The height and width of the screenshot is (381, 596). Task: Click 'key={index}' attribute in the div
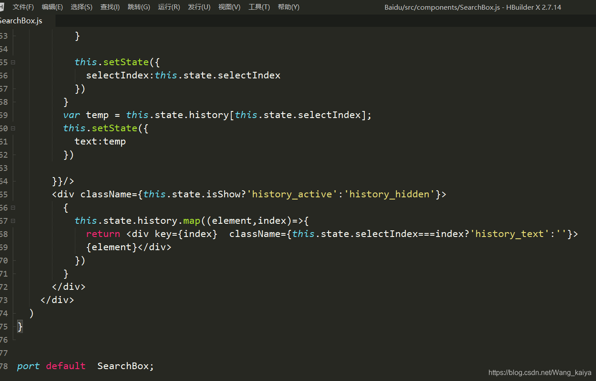[186, 234]
